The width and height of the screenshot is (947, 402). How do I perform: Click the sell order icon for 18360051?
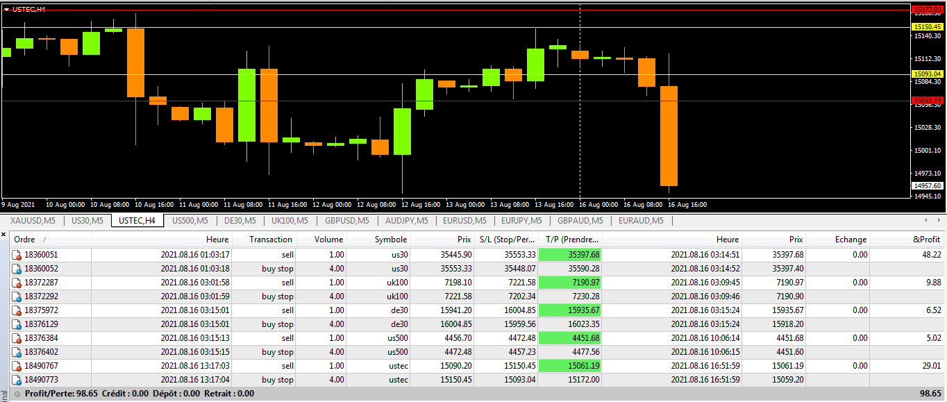point(16,255)
